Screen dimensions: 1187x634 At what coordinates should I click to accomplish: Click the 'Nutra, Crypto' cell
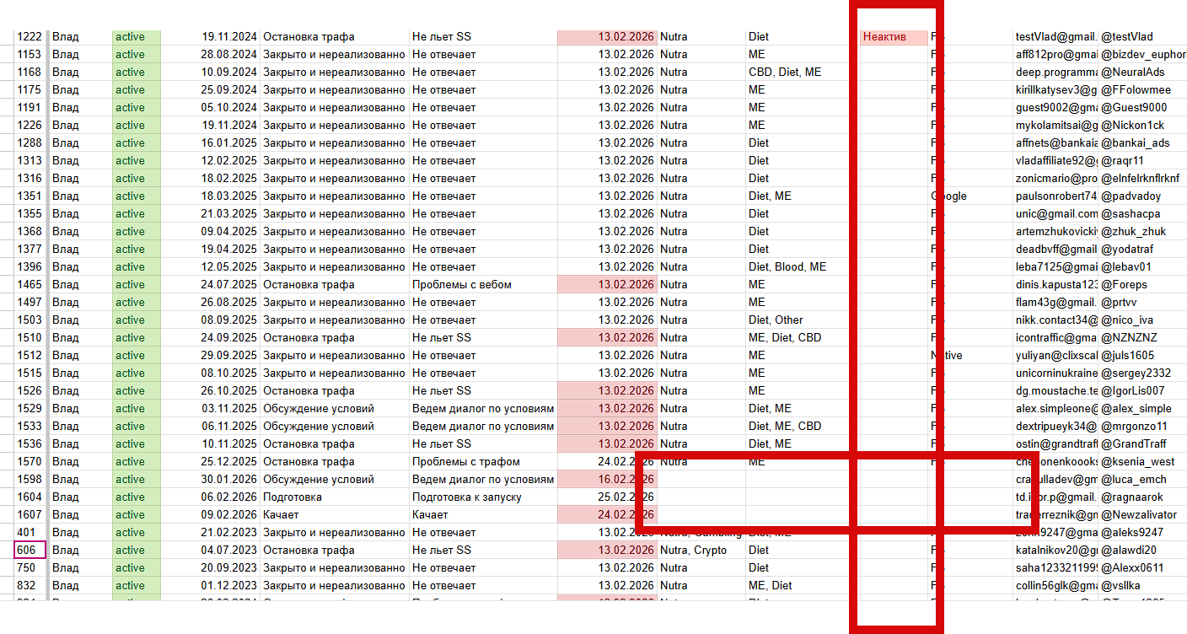(701, 551)
